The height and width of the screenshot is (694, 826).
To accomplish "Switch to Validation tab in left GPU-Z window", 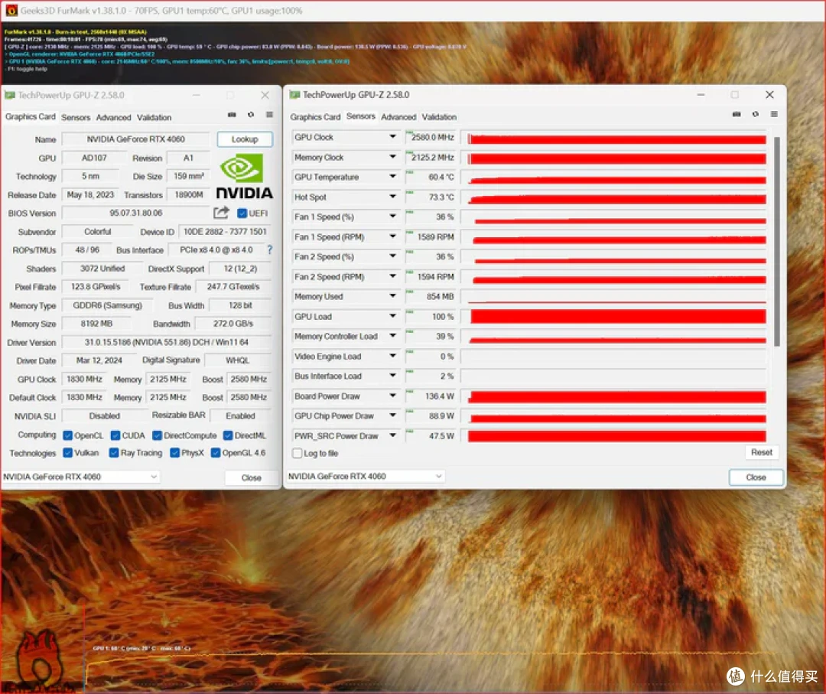I will tap(154, 118).
